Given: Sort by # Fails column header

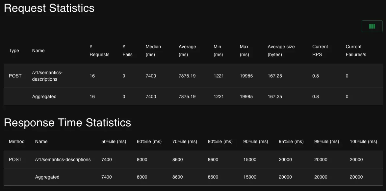Looking at the screenshot, I should tap(127, 51).
